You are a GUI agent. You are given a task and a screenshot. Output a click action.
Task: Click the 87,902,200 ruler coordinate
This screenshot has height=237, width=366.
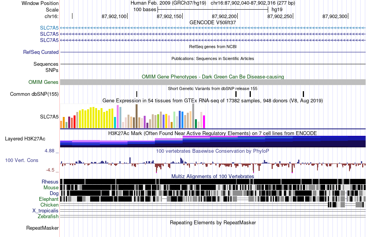224,16
